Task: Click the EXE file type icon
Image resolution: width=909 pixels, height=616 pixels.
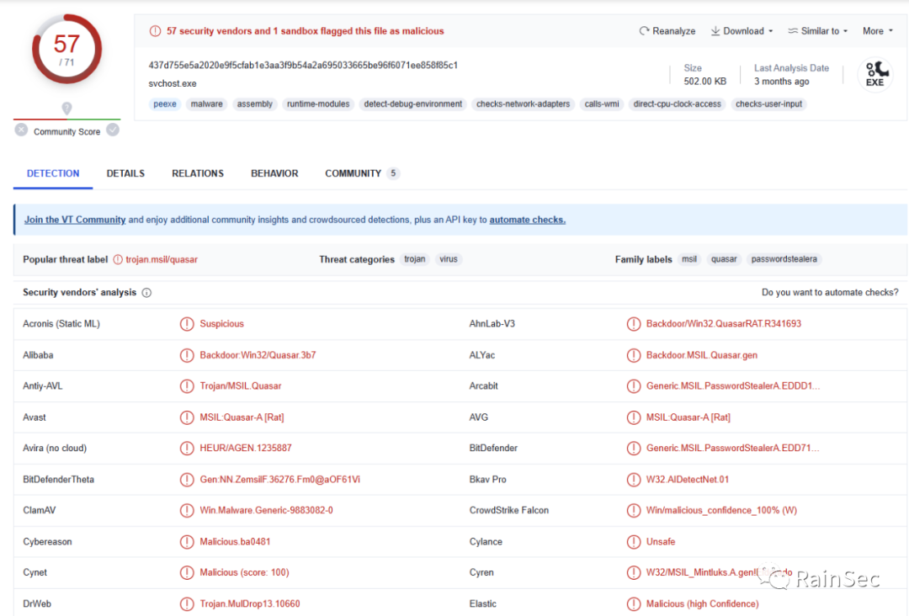Action: click(x=875, y=74)
